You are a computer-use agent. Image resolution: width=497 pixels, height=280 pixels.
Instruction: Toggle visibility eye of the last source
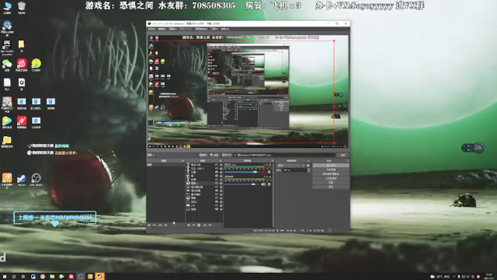pyautogui.click(x=217, y=209)
